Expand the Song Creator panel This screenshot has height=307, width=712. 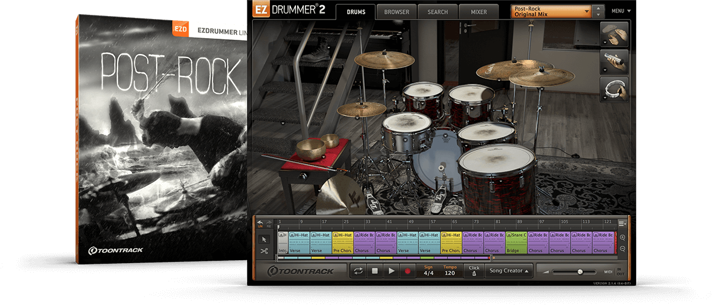(509, 271)
